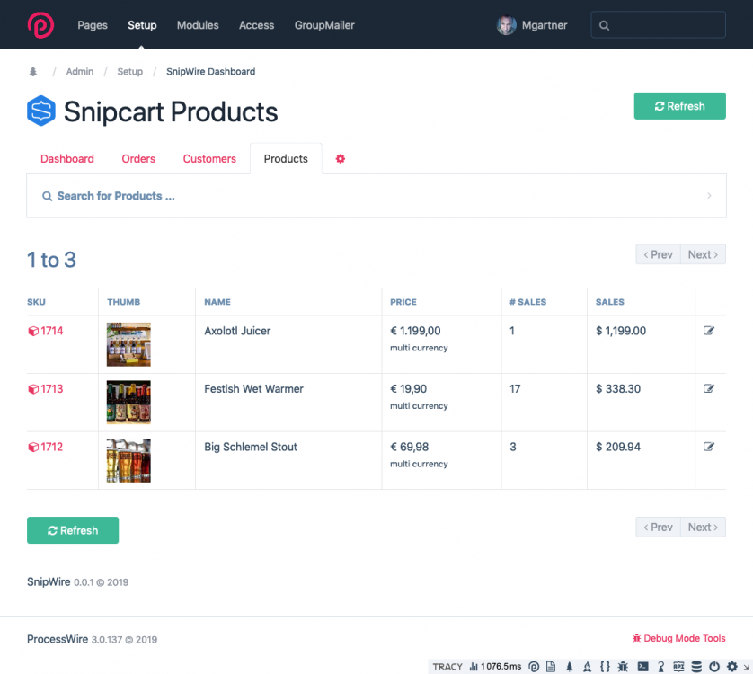The height and width of the screenshot is (674, 753).
Task: Edit the Big Schlemel Stout via pencil icon
Action: [709, 447]
